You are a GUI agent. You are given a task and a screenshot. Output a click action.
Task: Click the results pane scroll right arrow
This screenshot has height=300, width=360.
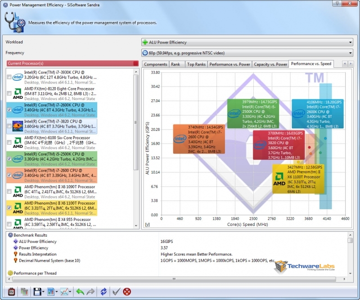click(344, 279)
